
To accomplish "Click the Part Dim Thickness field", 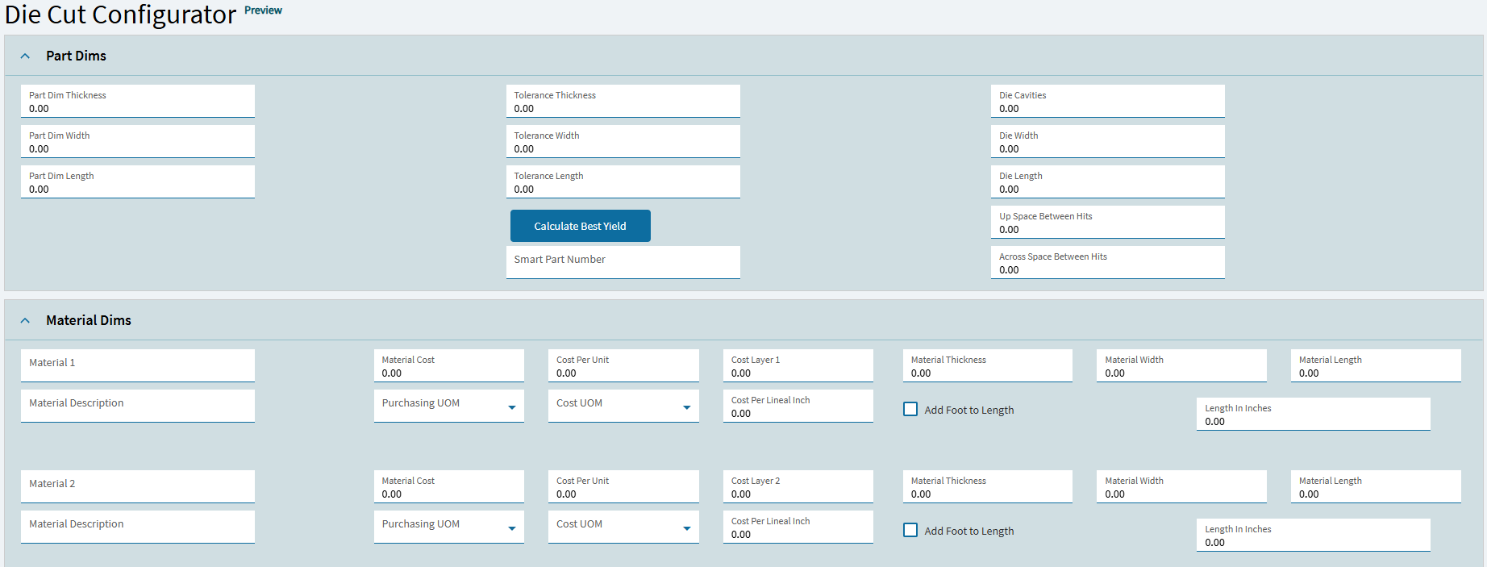I will 137,102.
